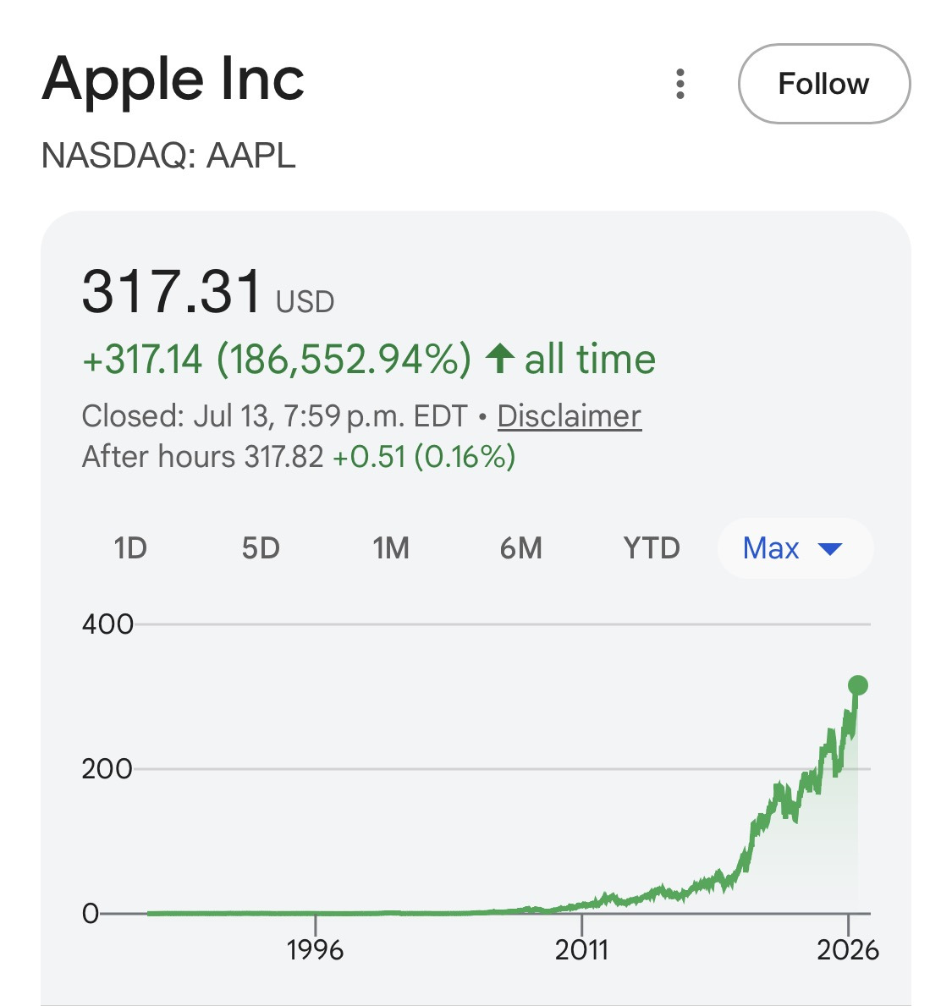
Task: Select the 5D time range tab
Action: [x=261, y=548]
